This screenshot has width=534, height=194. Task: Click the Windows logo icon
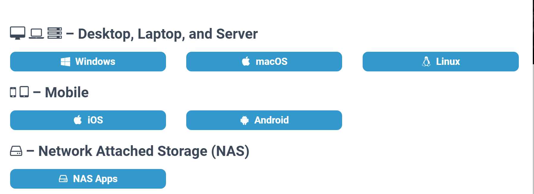[65, 61]
